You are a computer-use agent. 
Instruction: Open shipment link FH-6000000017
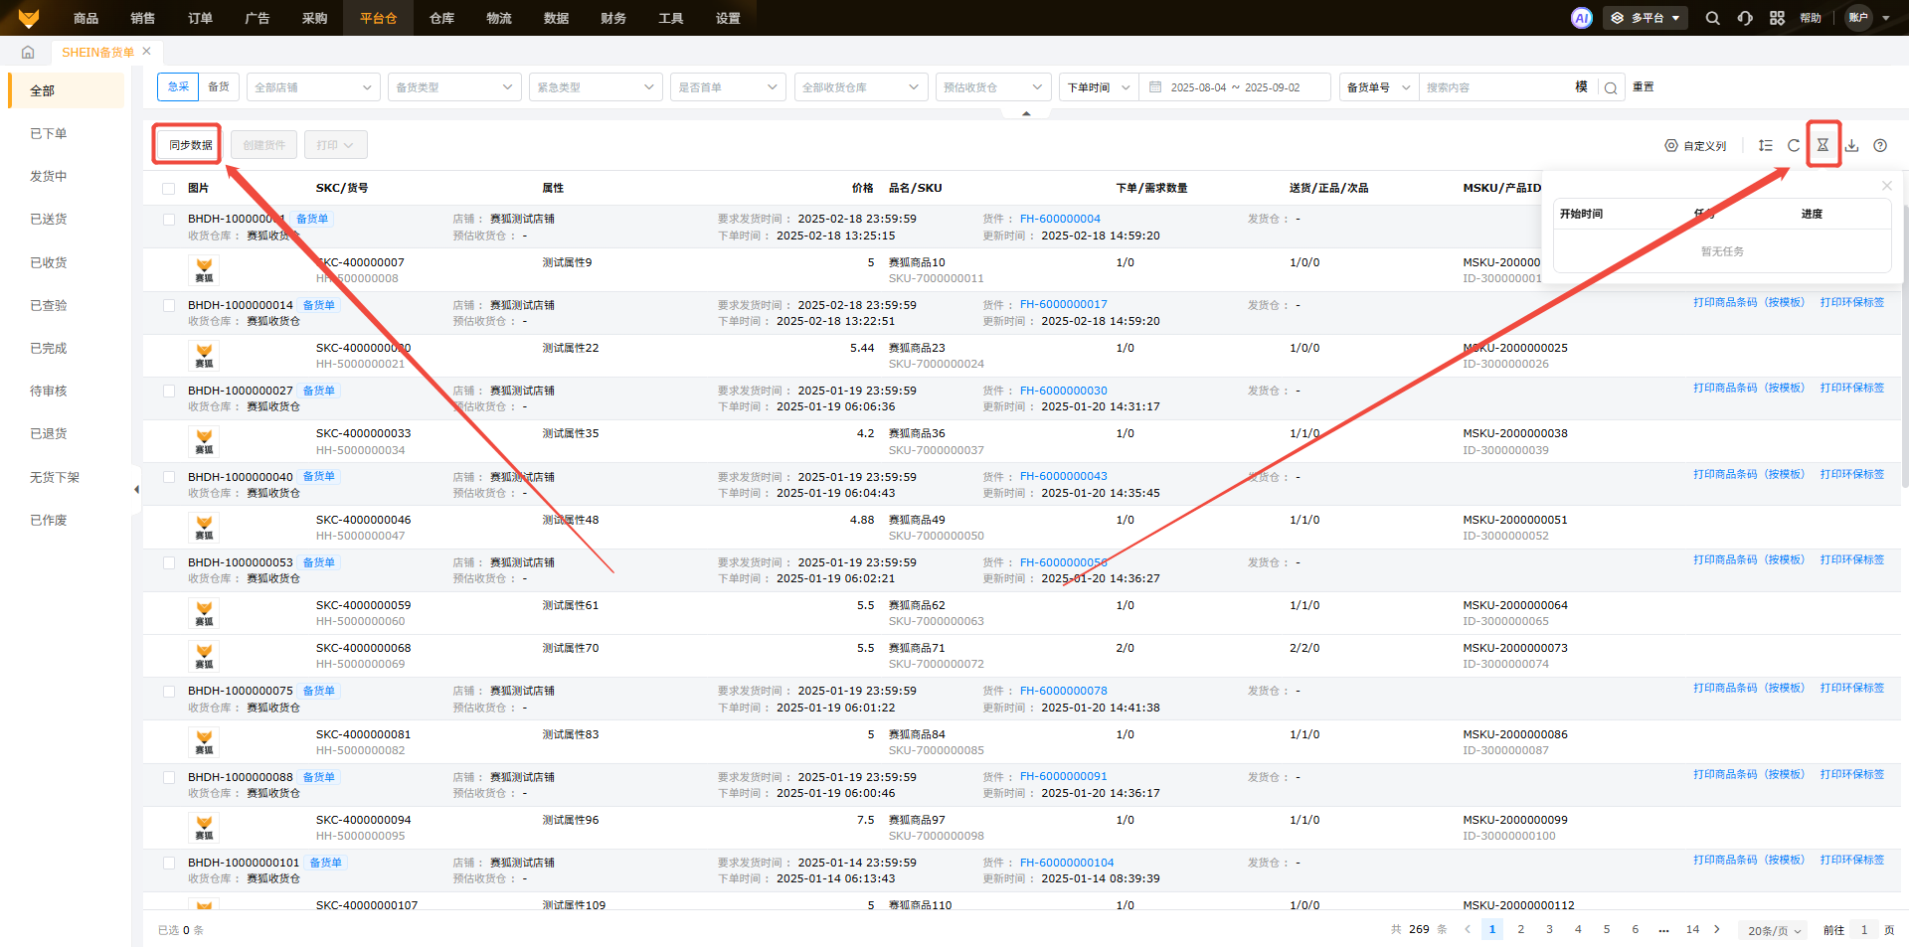(1063, 305)
